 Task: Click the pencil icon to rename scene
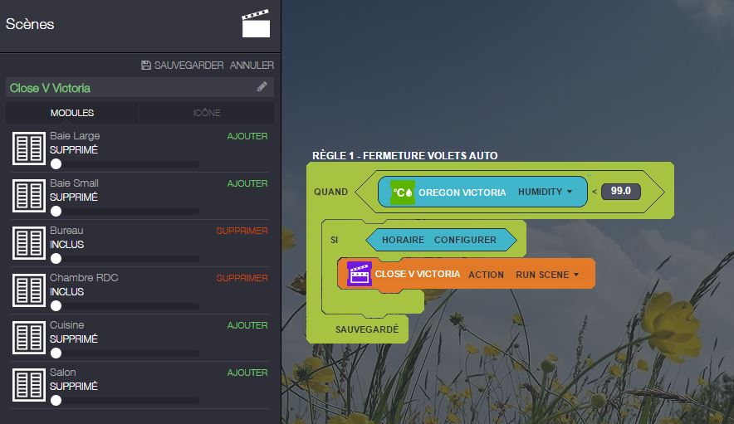tap(262, 86)
